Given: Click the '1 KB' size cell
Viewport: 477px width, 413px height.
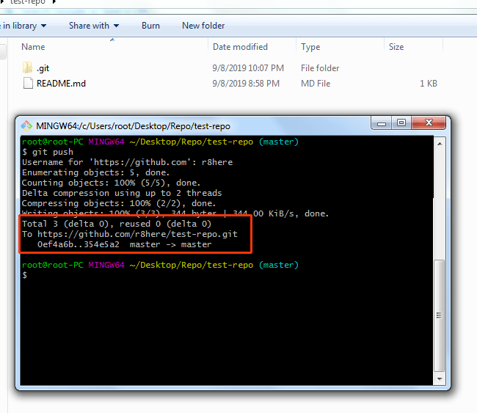Looking at the screenshot, I should pos(429,84).
